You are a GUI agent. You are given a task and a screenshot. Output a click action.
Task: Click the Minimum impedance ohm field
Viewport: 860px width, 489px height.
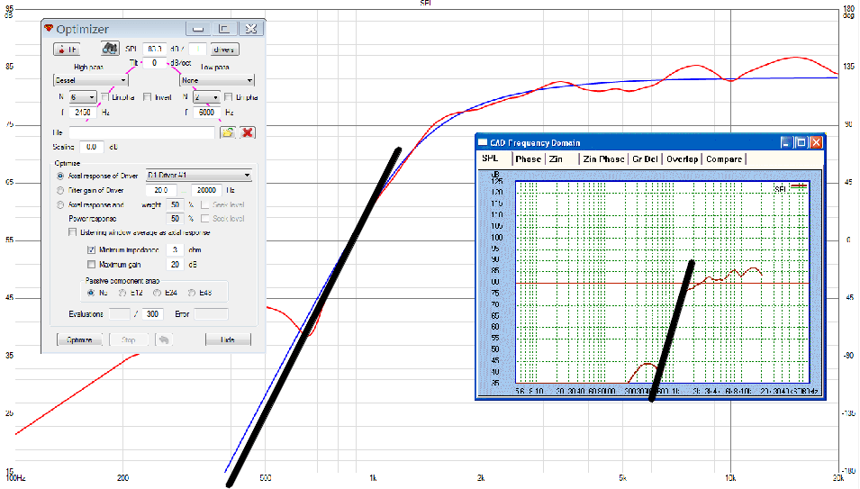click(175, 250)
